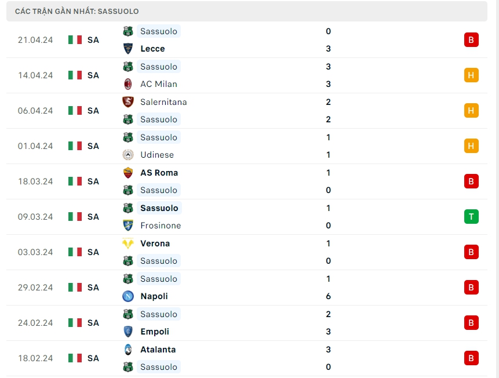The height and width of the screenshot is (378, 499).
Task: Click the Napoli crest icon
Action: 128,296
